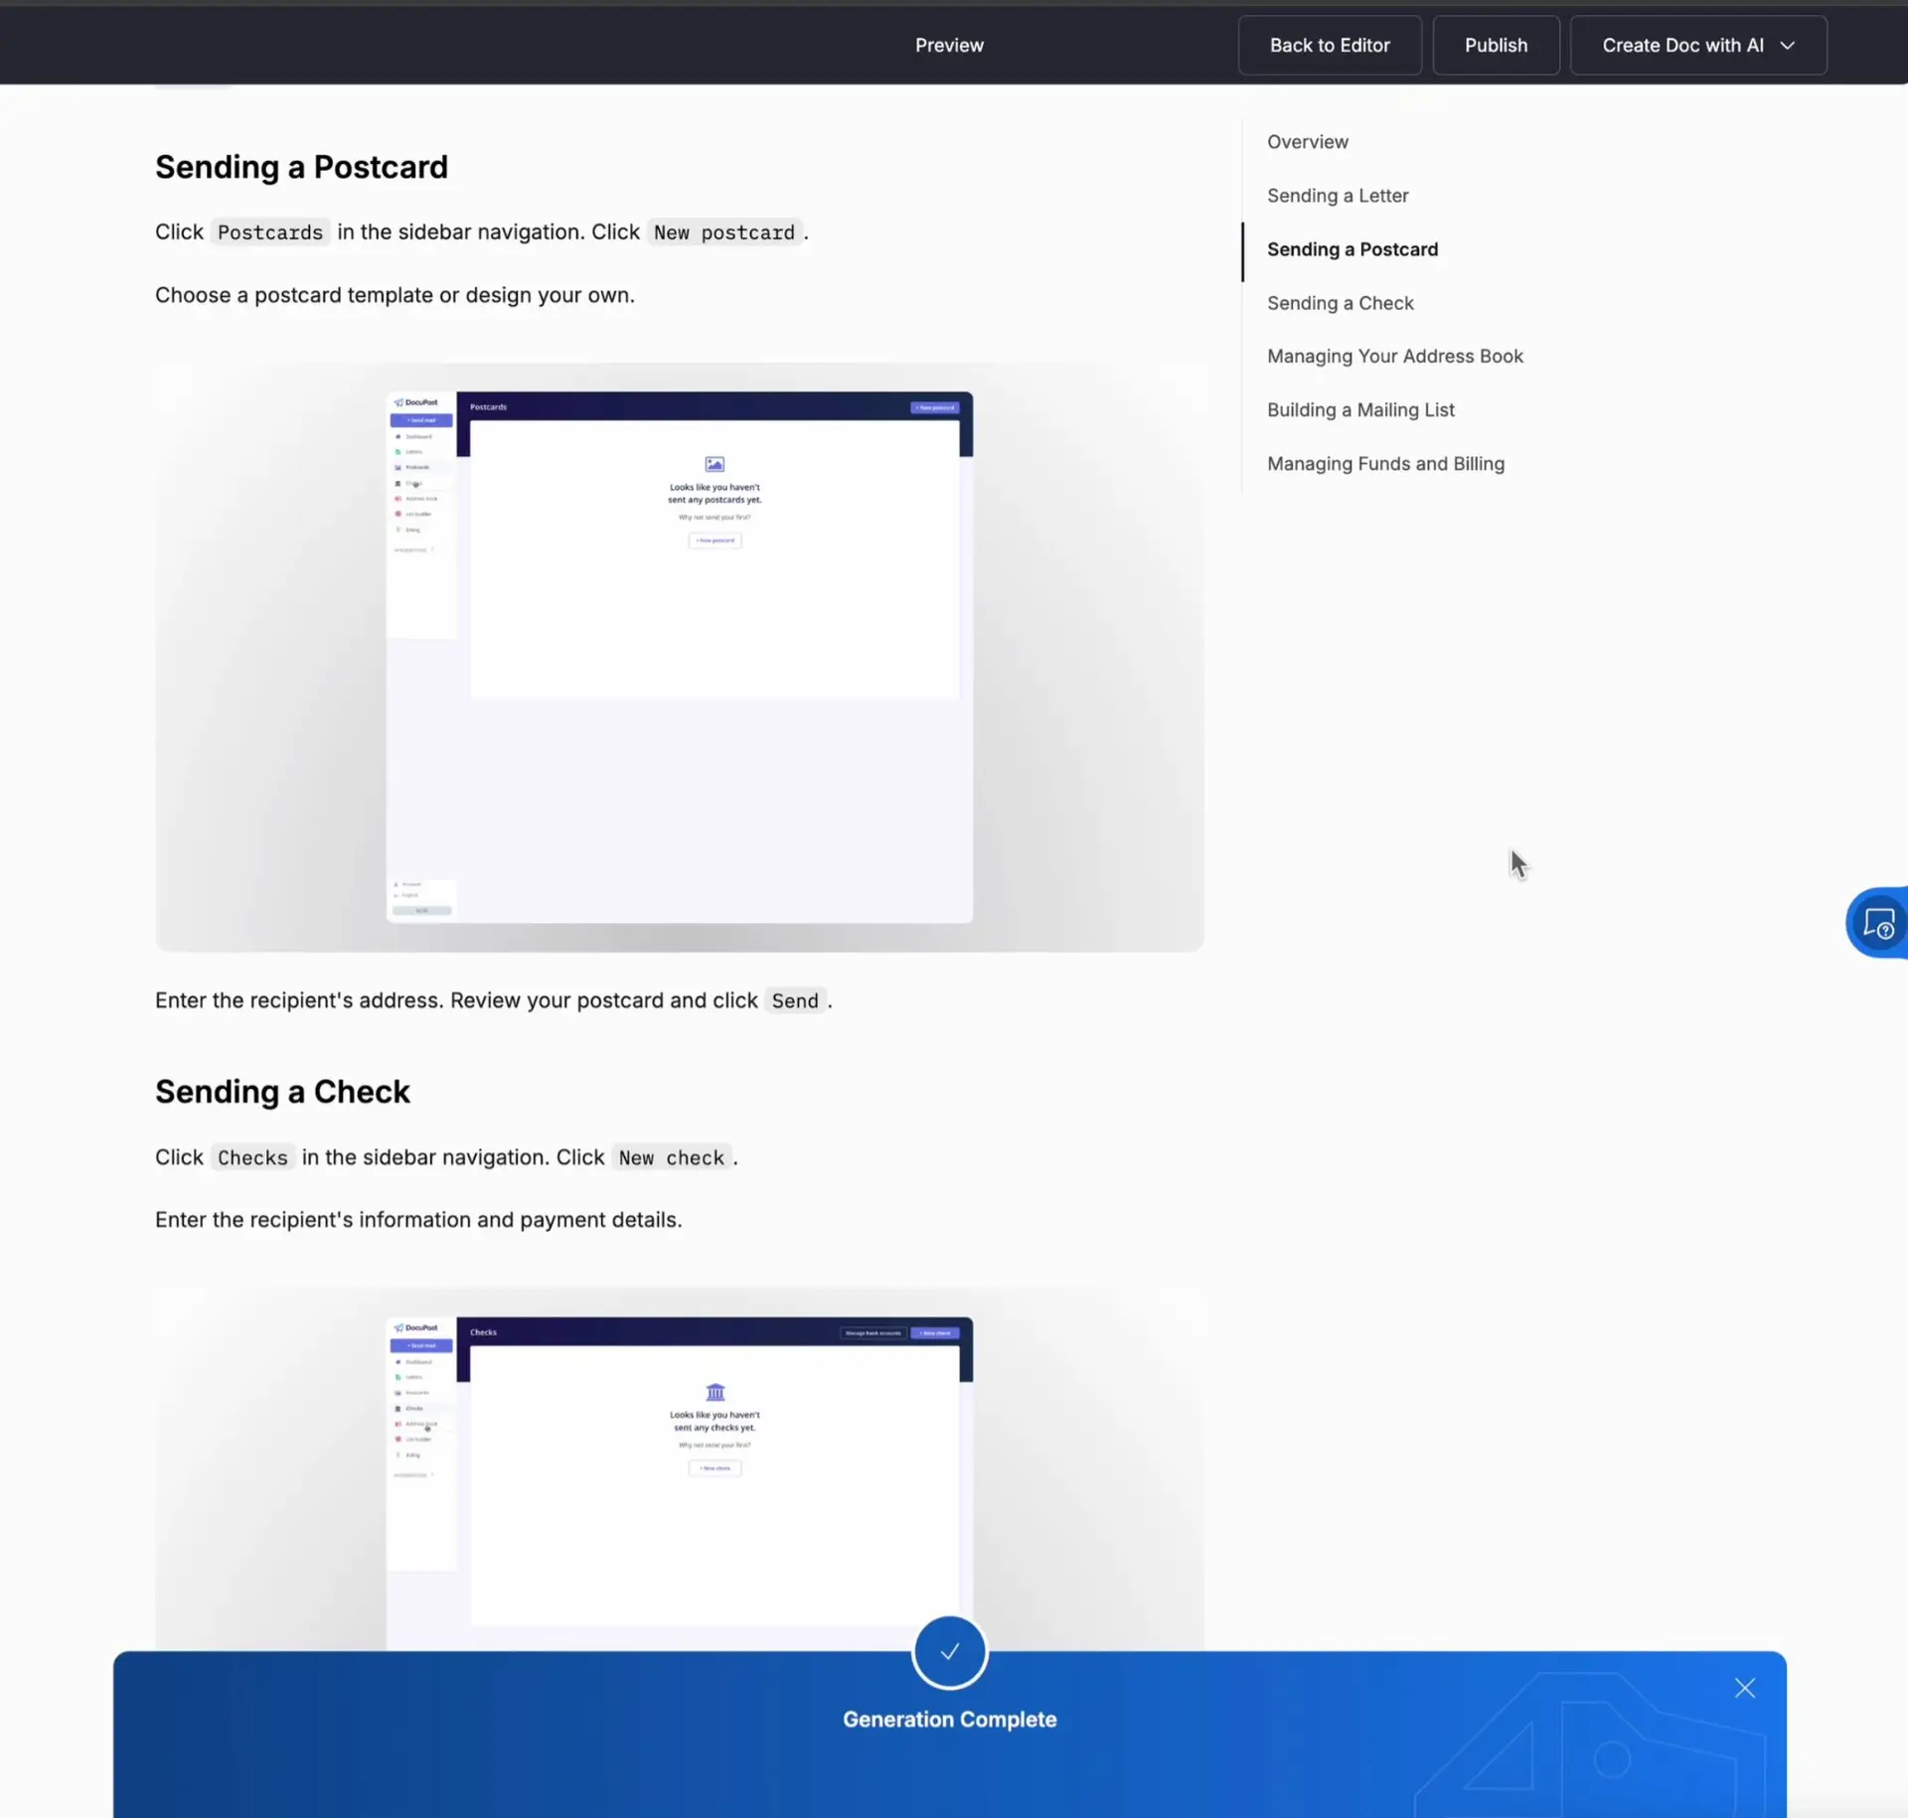
Task: Click Sending a Check sidebar link
Action: point(1339,301)
